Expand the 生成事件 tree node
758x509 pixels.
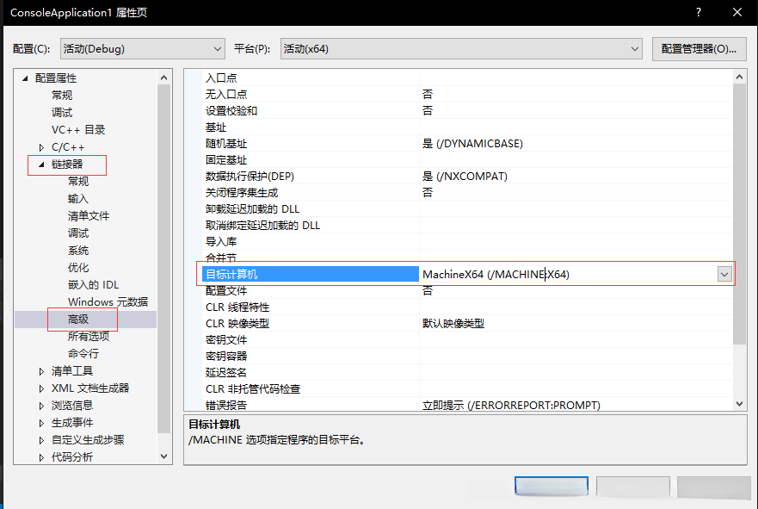tap(41, 424)
